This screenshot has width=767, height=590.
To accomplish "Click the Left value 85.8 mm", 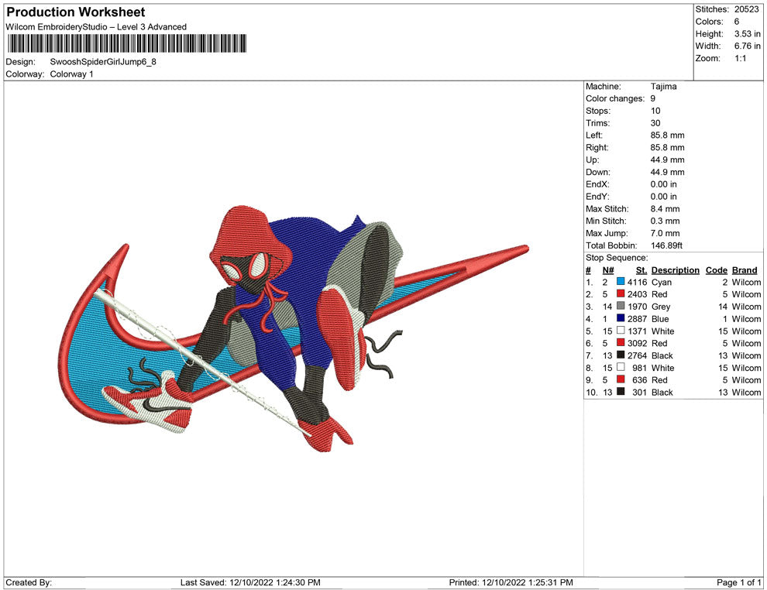I will click(x=667, y=135).
